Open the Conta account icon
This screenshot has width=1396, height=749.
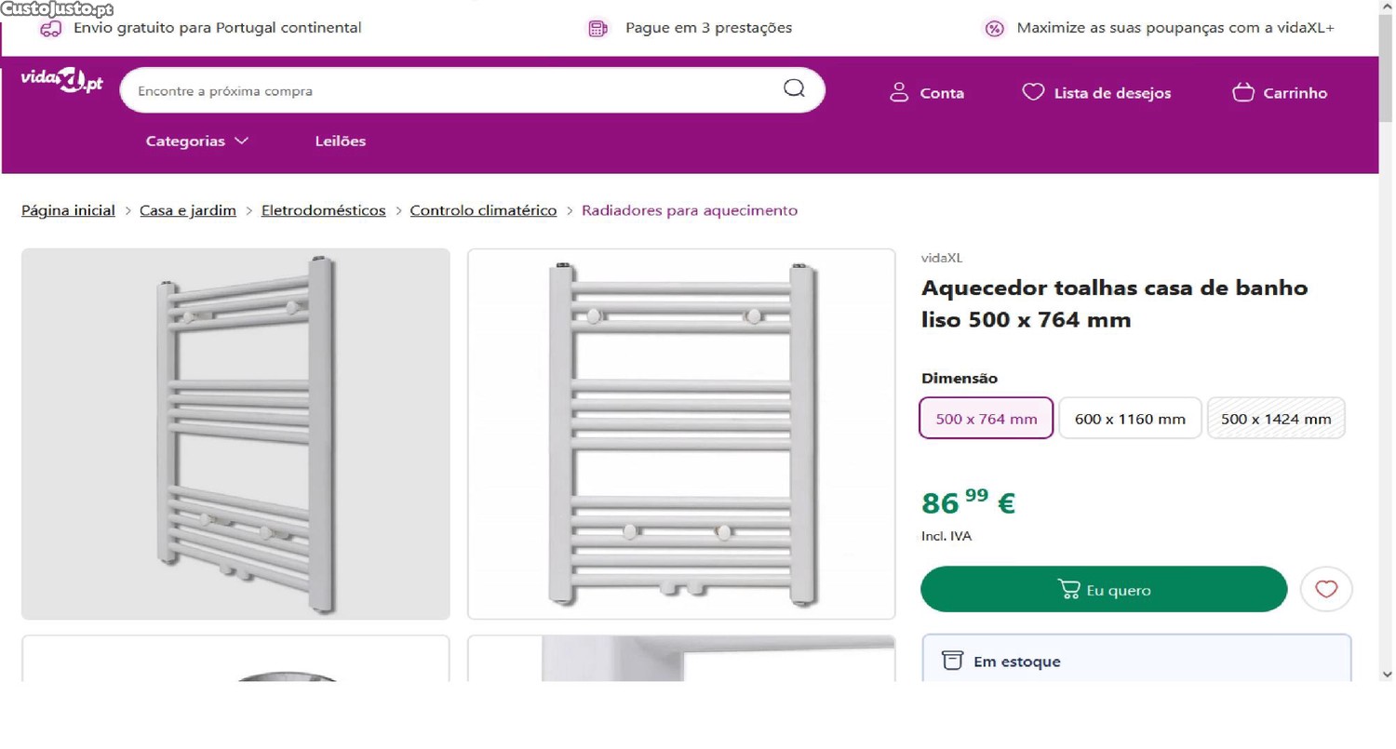pyautogui.click(x=899, y=92)
